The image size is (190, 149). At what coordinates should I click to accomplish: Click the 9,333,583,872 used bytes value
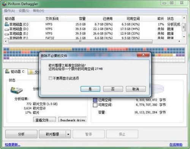[146, 100]
